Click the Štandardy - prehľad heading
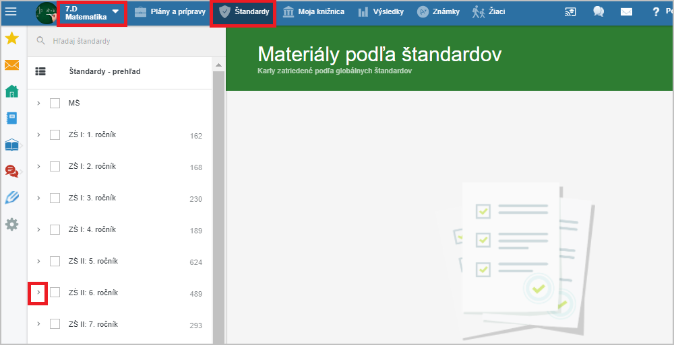Viewport: 674px width, 345px height. pyautogui.click(x=105, y=72)
